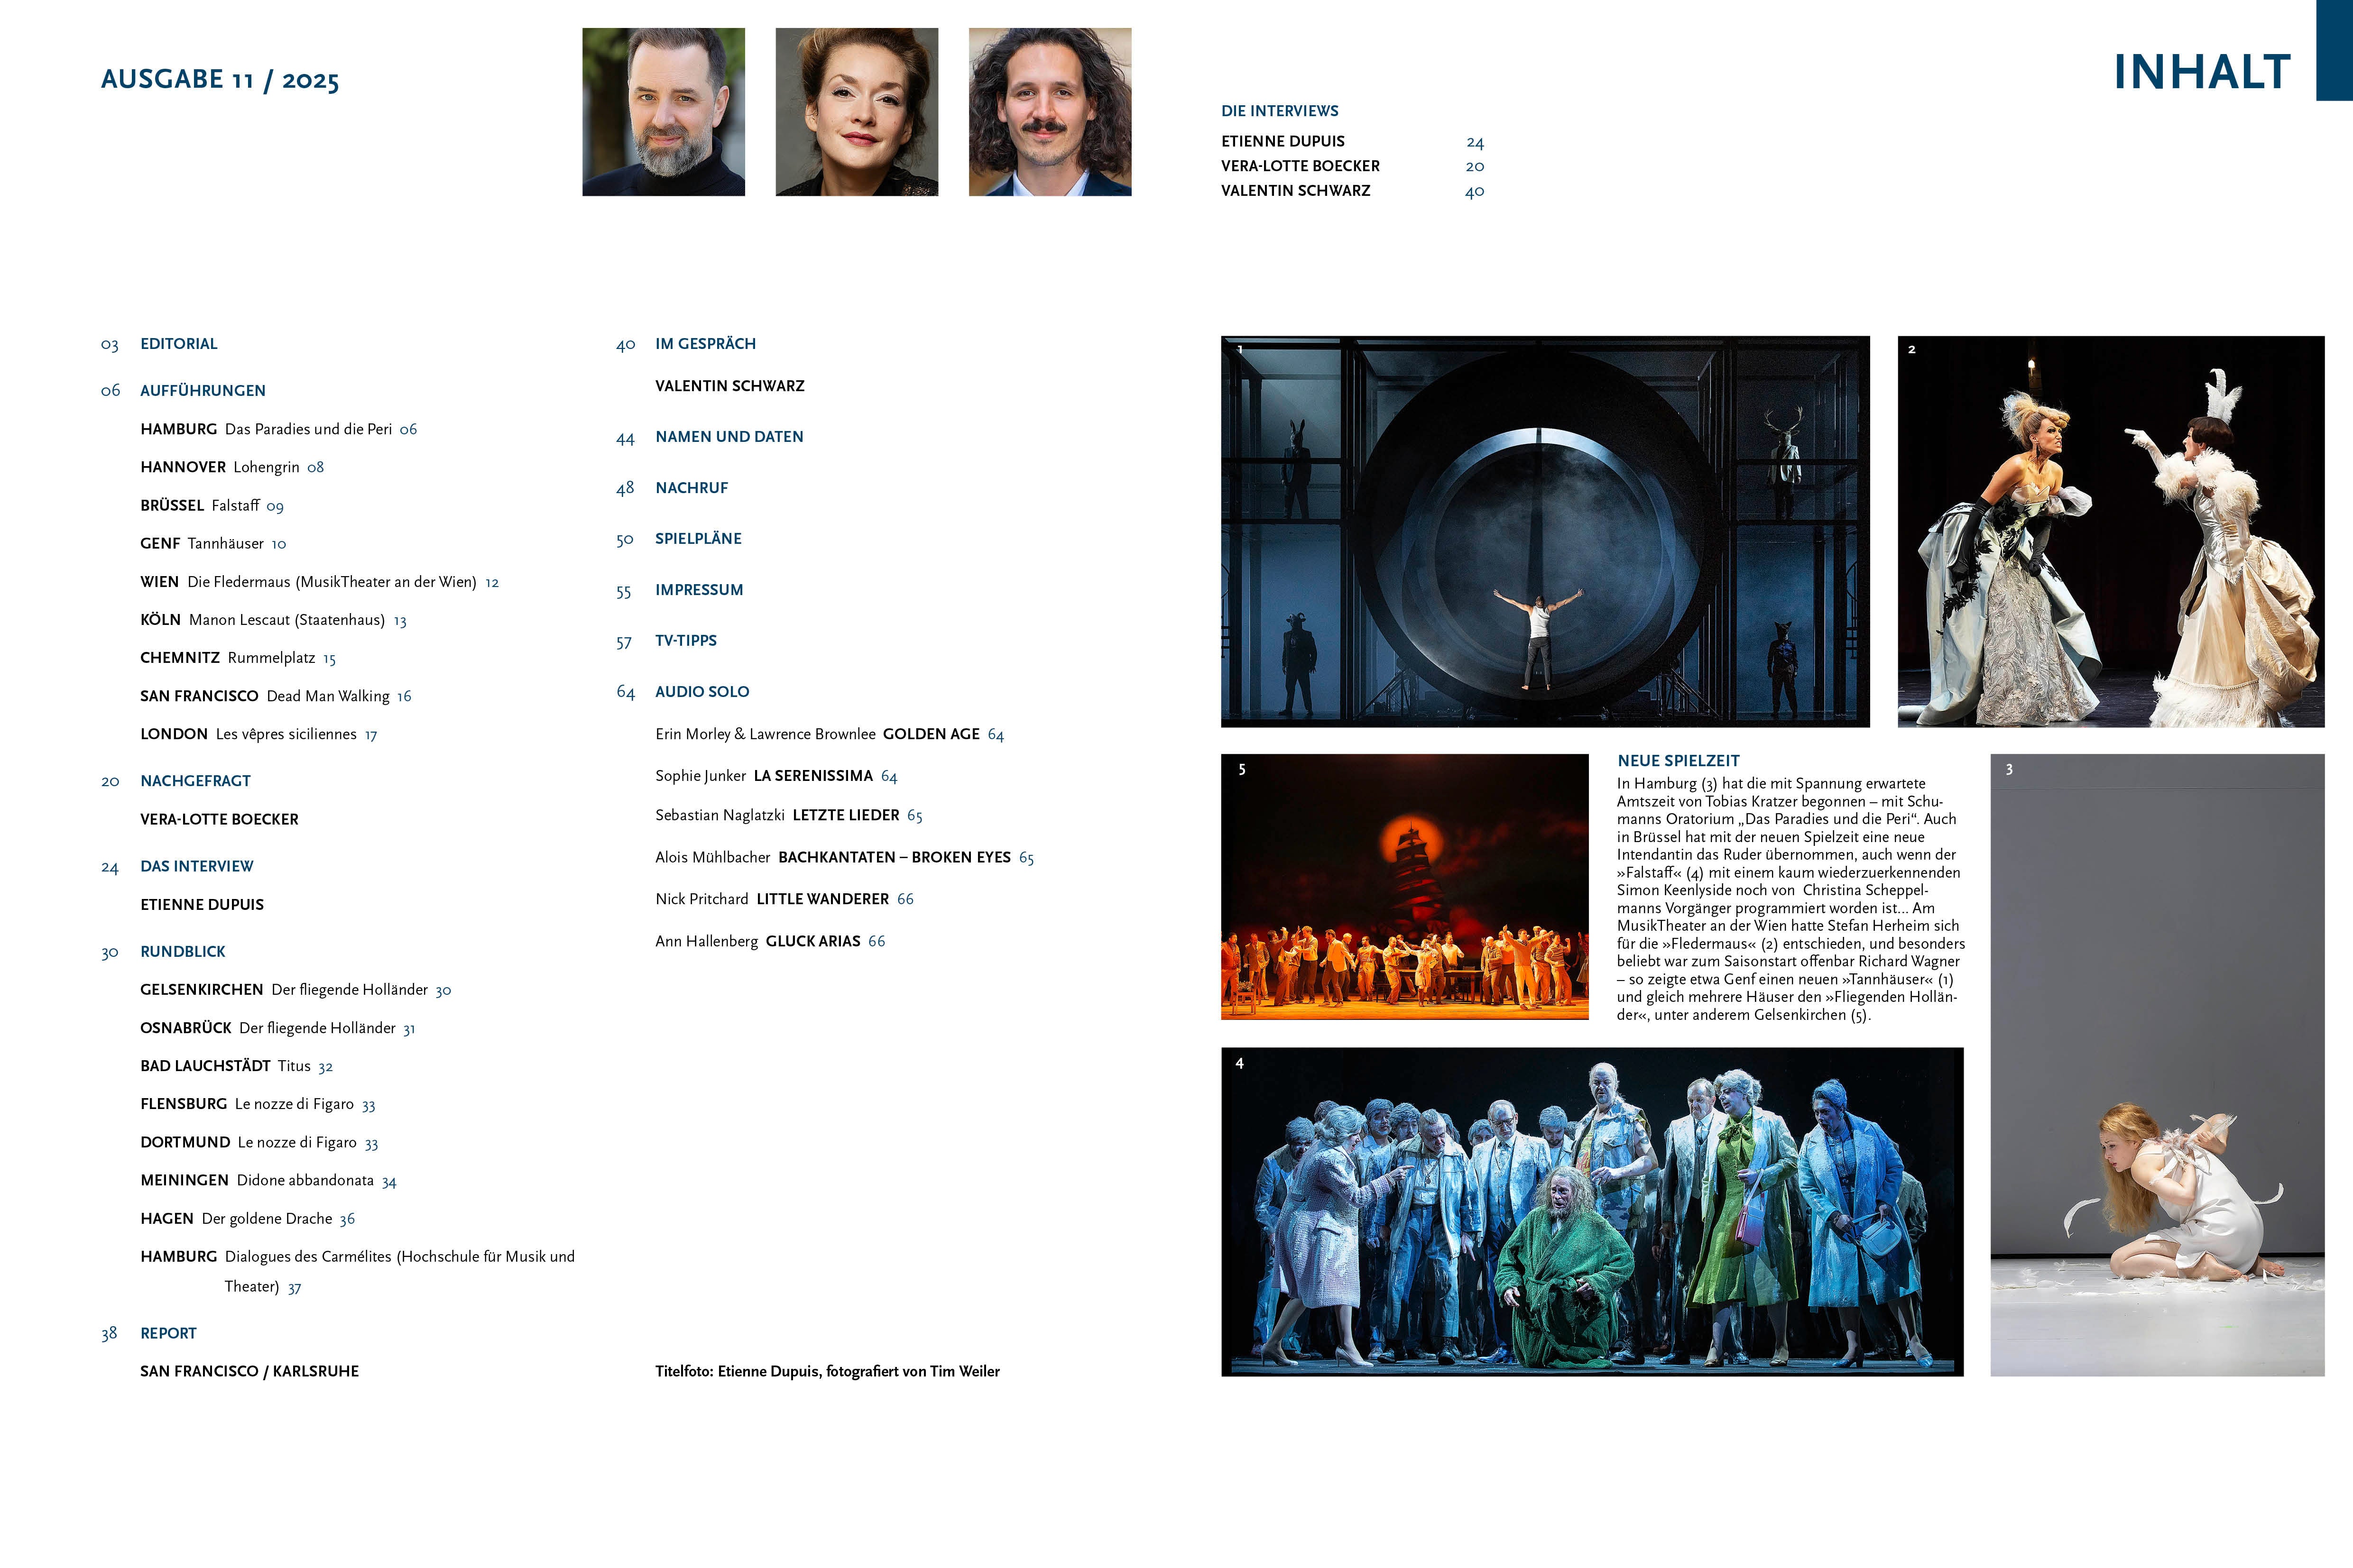Select the GELSENKIRCHEN Der fliegende Holländer entry
This screenshot has width=2353, height=1568.
click(295, 990)
